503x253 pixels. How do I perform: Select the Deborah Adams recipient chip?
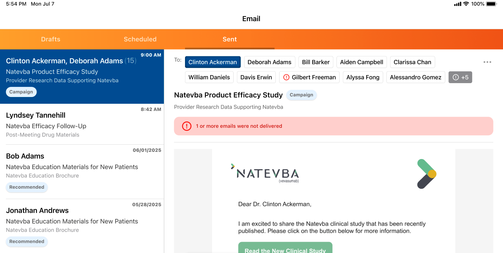[x=269, y=62]
